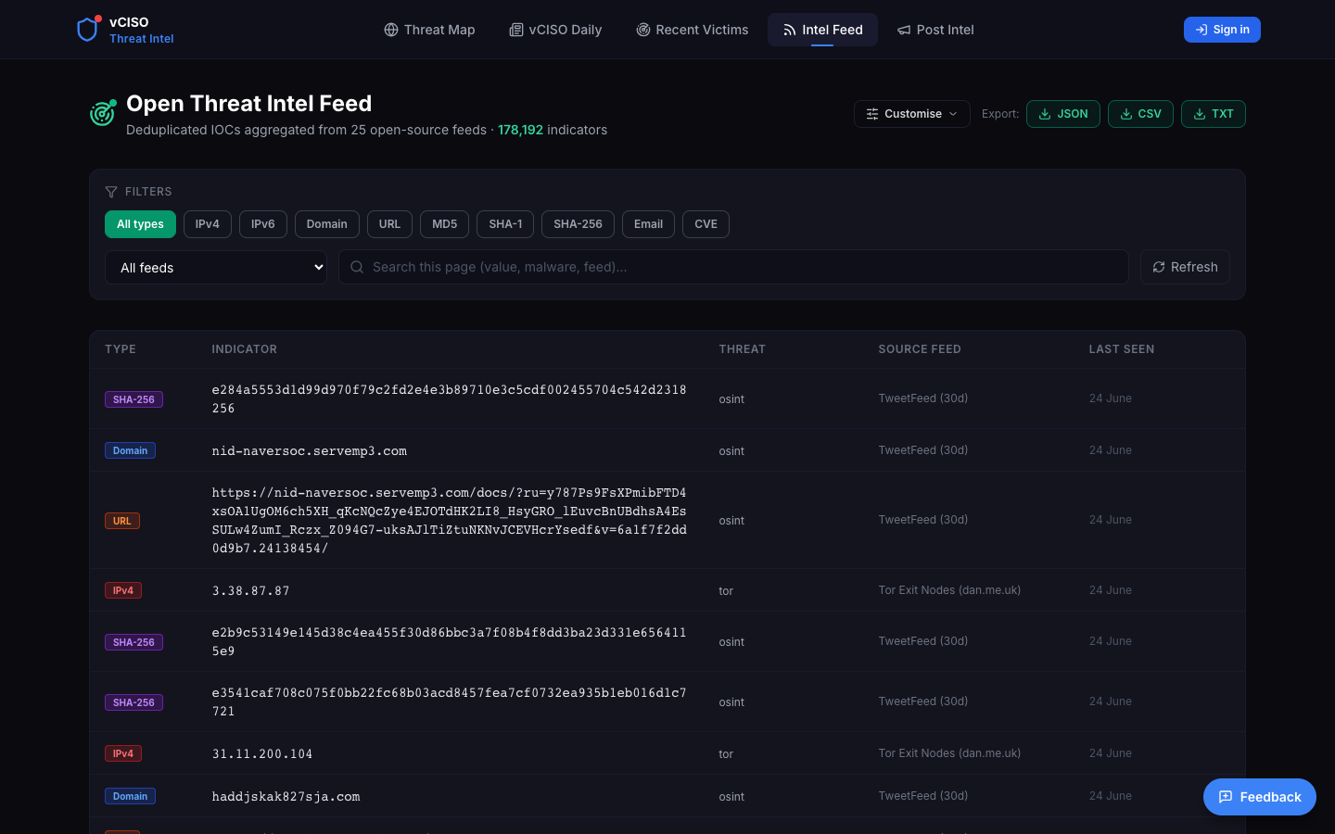Click the LAST SEEN column header

coord(1122,349)
